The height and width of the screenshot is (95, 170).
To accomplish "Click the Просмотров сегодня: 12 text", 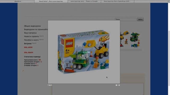I will 33,62.
